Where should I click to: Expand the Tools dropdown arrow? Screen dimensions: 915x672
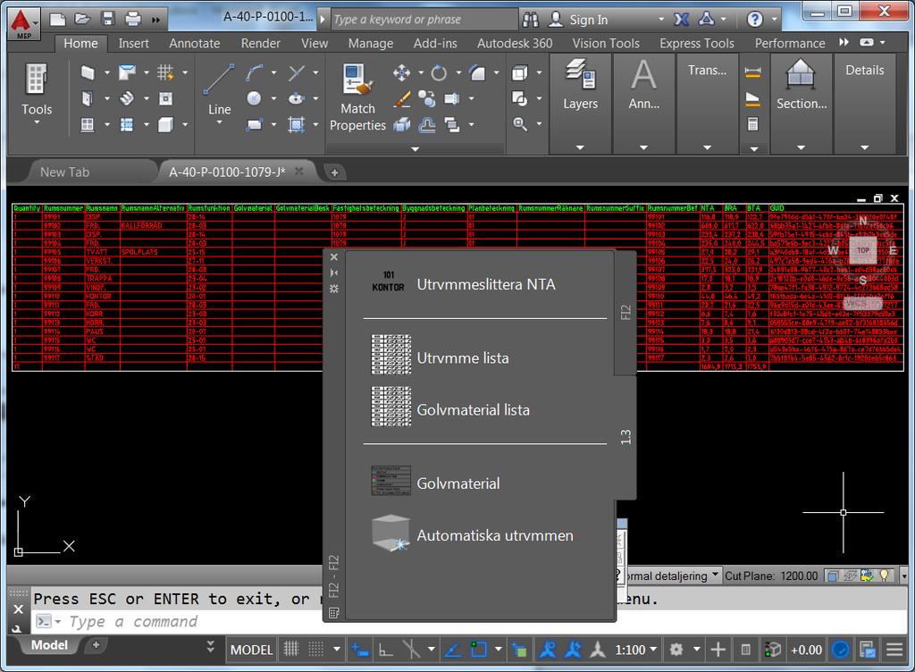tap(36, 122)
